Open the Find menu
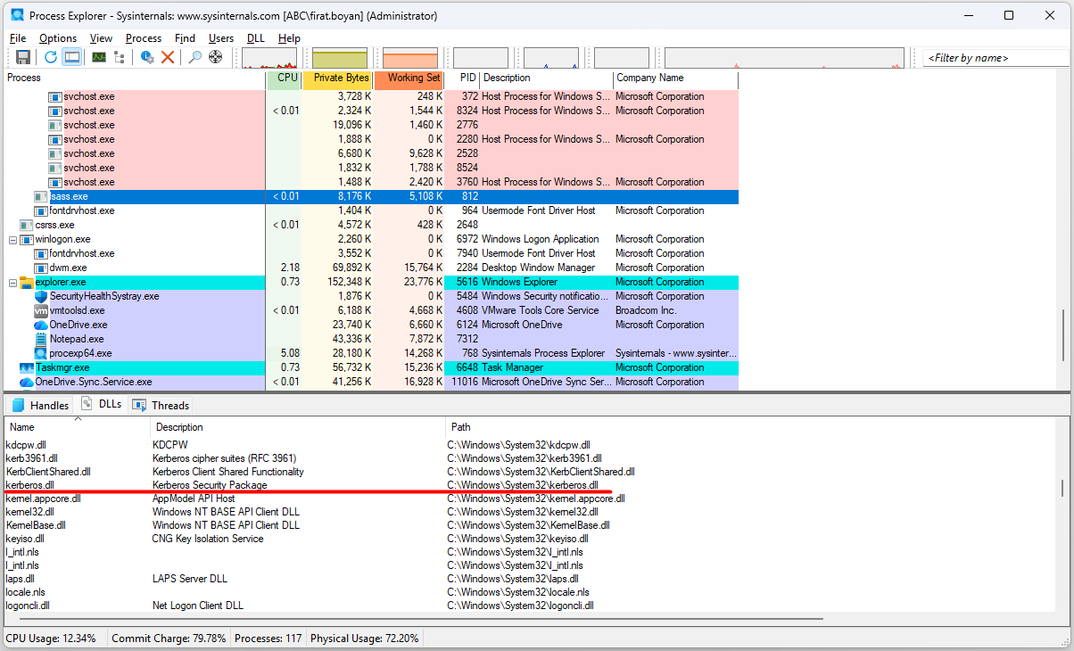This screenshot has height=651, width=1074. pyautogui.click(x=185, y=38)
